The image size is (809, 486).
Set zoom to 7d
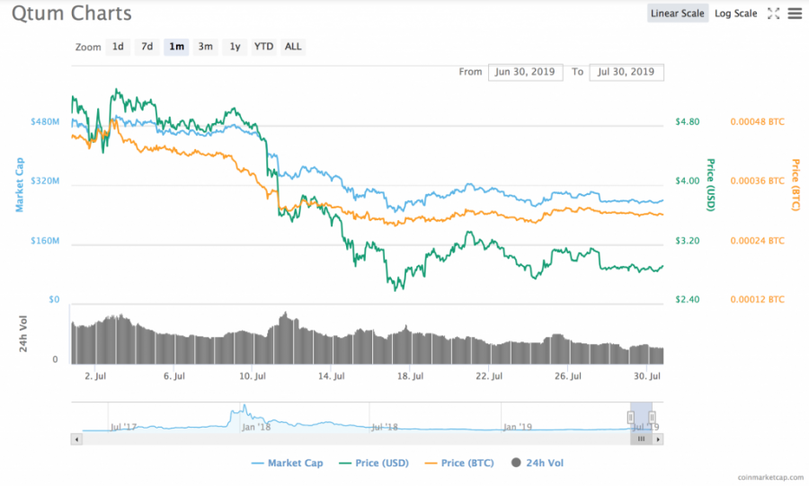point(147,47)
